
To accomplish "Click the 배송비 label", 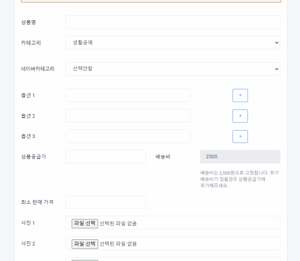I will 163,157.
